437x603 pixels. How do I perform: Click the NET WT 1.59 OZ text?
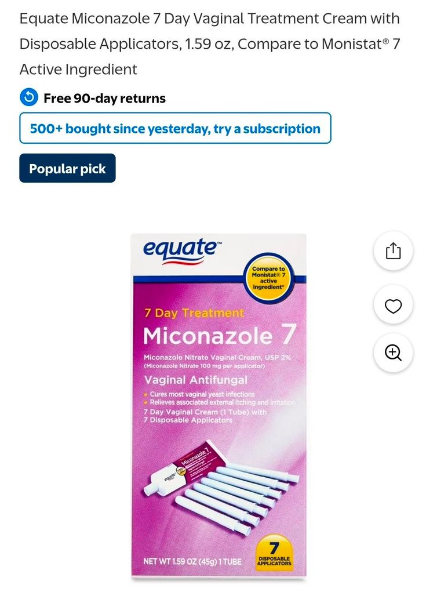[192, 561]
